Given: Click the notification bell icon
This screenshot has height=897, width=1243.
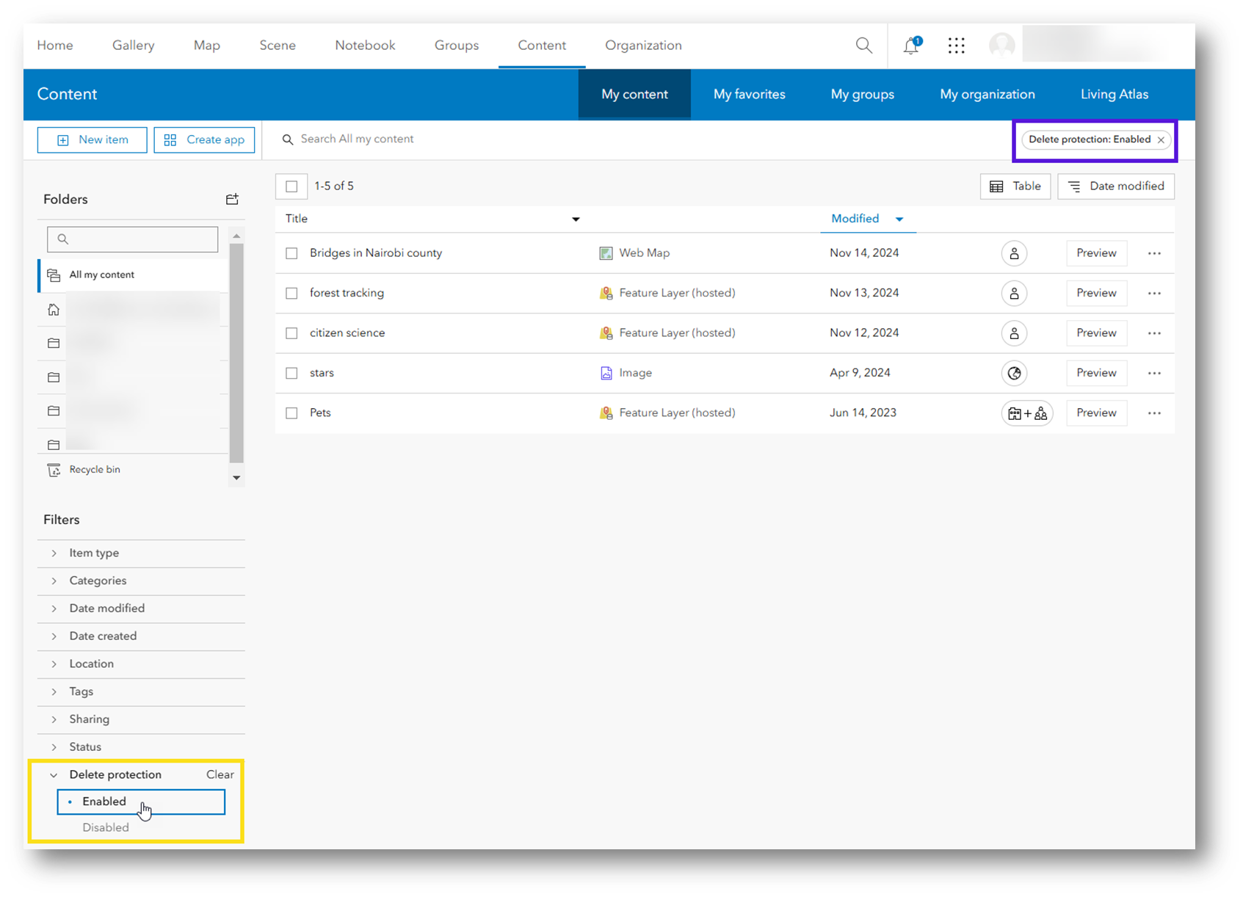Looking at the screenshot, I should pyautogui.click(x=910, y=46).
